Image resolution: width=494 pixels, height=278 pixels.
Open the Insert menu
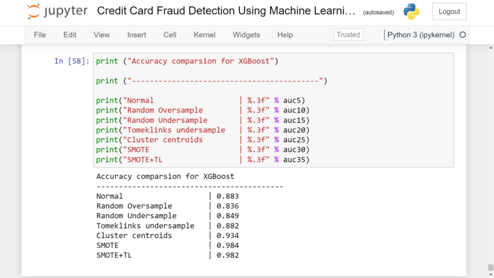click(136, 35)
